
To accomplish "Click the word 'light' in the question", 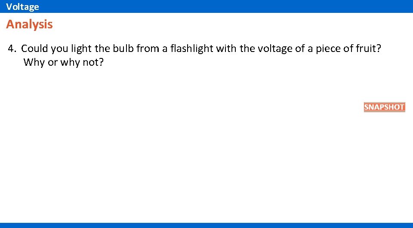I will [x=81, y=49].
